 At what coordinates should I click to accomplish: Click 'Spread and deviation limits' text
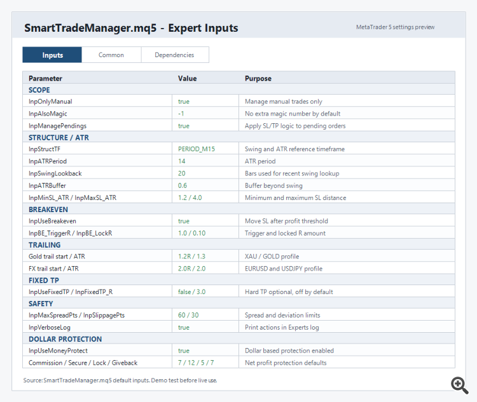[x=282, y=316]
